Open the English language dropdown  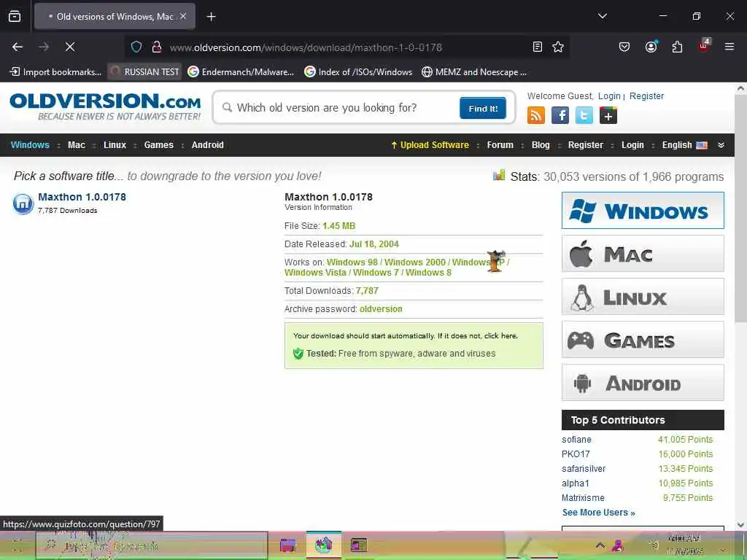tap(684, 145)
